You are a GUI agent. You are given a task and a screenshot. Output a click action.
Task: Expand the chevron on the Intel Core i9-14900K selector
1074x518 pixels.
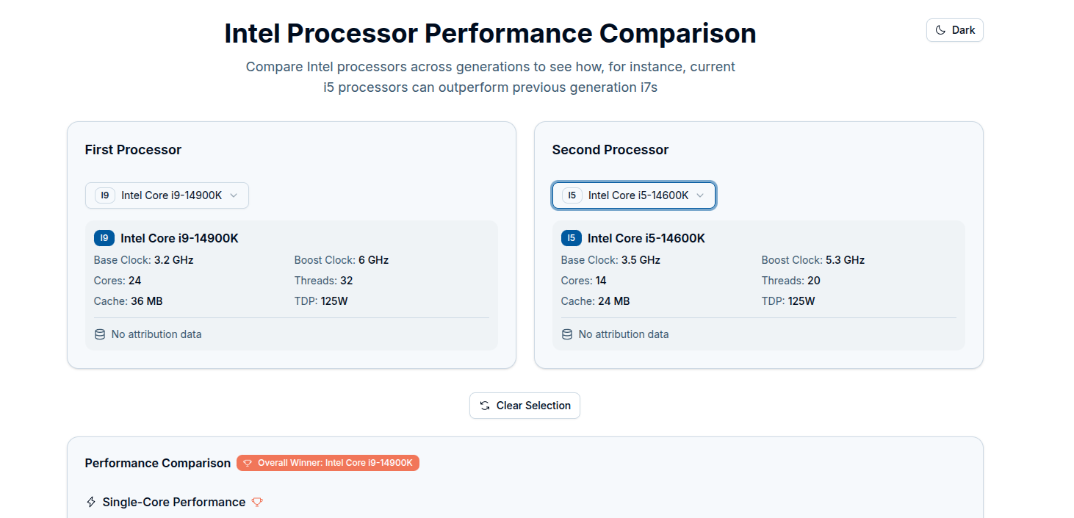[234, 195]
